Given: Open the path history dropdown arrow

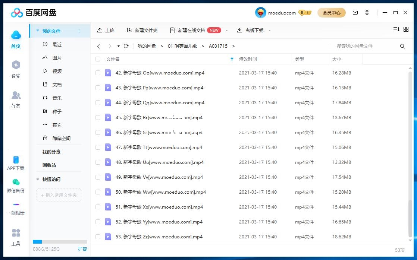Looking at the screenshot, I should [x=118, y=46].
